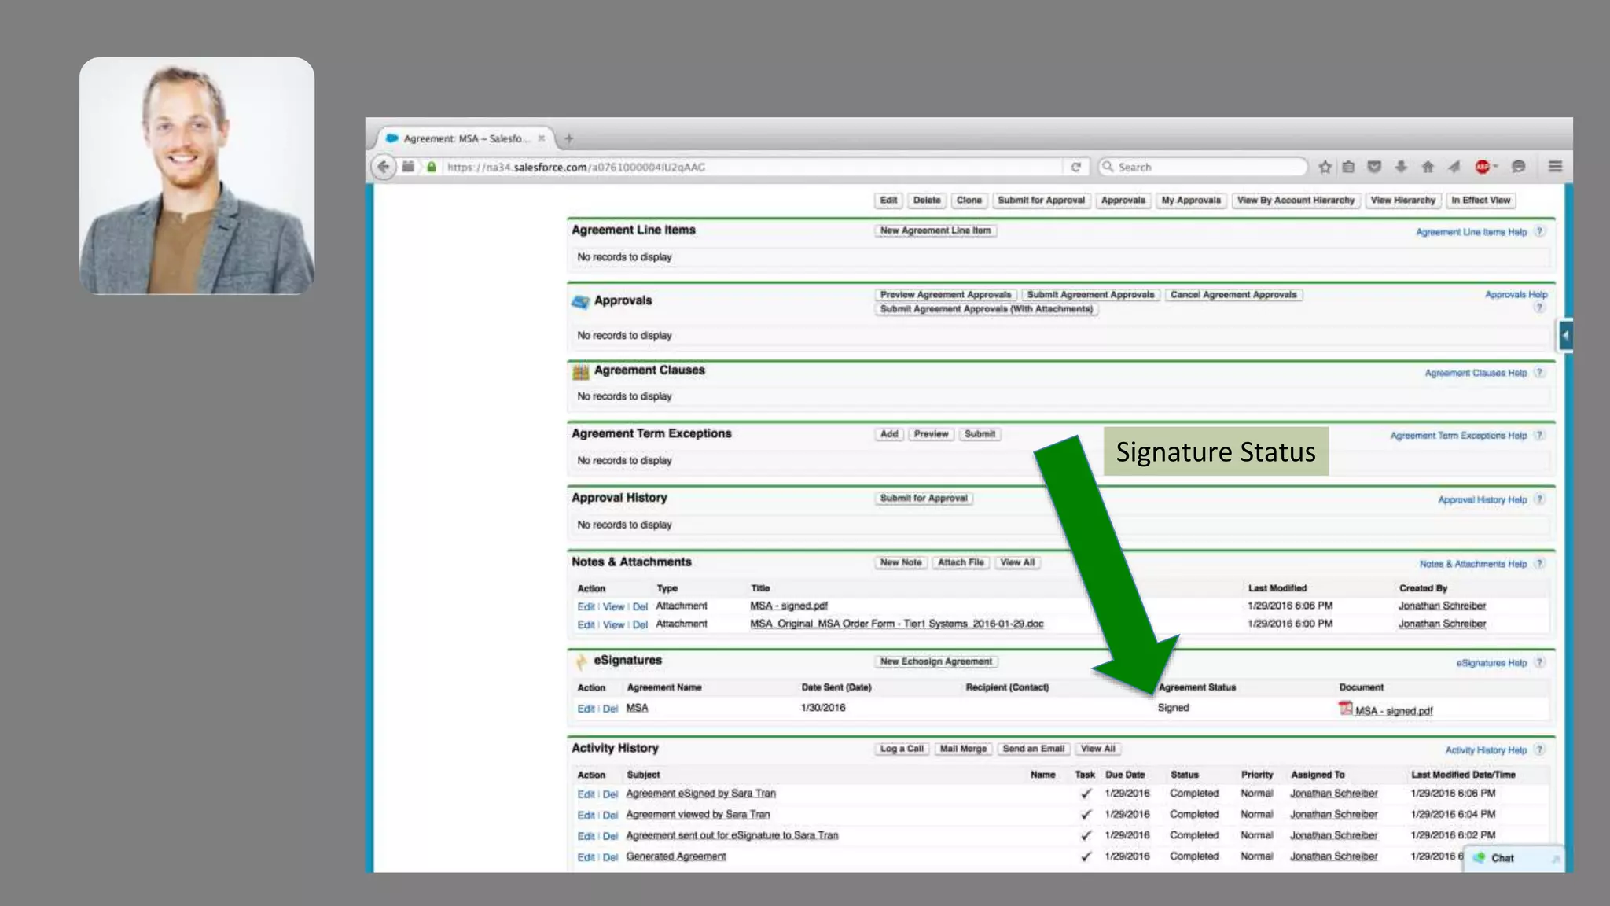This screenshot has height=906, width=1610.
Task: Go to the browser home page icon
Action: 1428,167
